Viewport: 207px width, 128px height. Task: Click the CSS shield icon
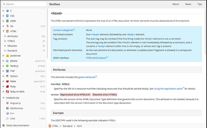click(x=7, y=16)
